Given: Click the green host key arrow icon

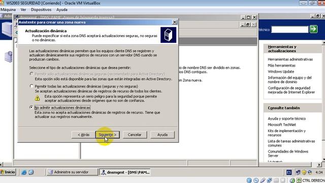Looking at the screenshot, I should [x=299, y=180].
